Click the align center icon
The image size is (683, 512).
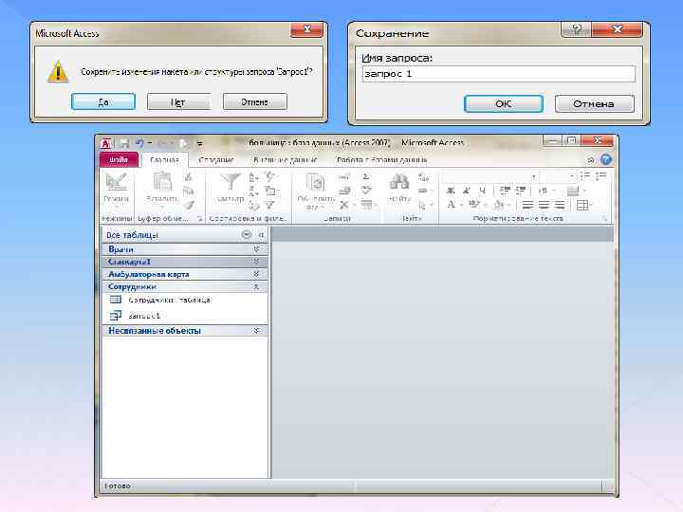[544, 205]
